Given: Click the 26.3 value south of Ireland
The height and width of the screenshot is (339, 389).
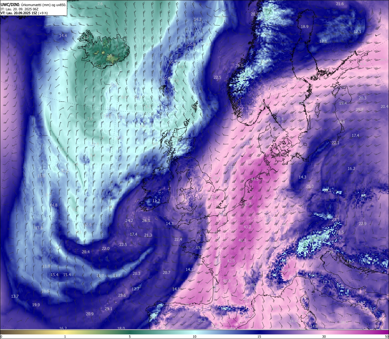Looking at the screenshot, I should pos(146,220).
